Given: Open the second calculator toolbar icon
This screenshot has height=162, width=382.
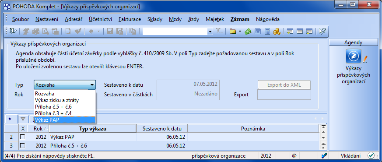Looking at the screenshot, I should (267, 32).
